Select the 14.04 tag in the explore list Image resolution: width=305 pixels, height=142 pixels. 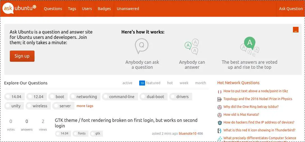tap(14, 97)
